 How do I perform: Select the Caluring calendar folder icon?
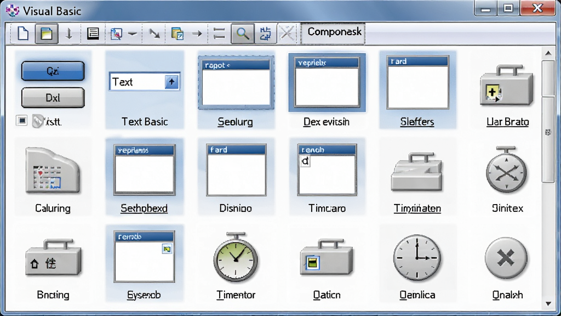coord(53,171)
